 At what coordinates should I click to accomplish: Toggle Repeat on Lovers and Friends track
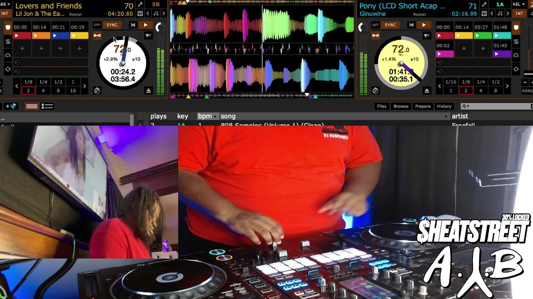(75, 15)
